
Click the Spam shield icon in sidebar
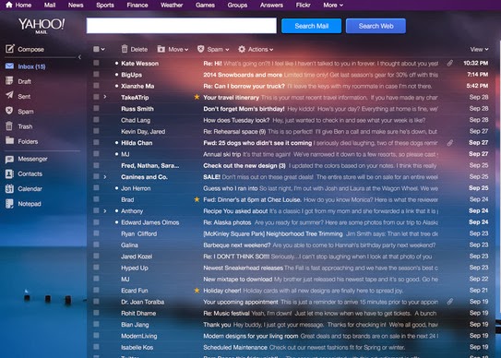pyautogui.click(x=9, y=111)
